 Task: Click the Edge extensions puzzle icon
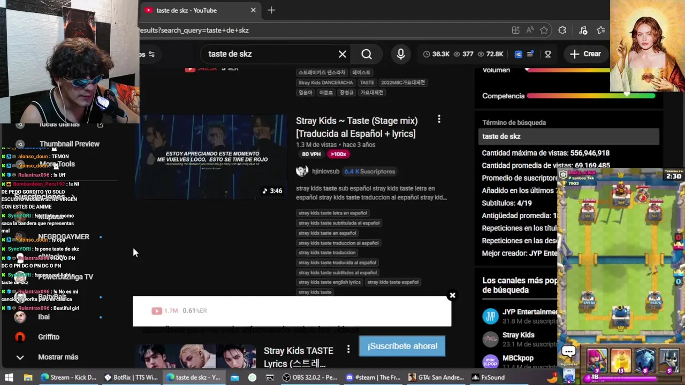(x=562, y=30)
